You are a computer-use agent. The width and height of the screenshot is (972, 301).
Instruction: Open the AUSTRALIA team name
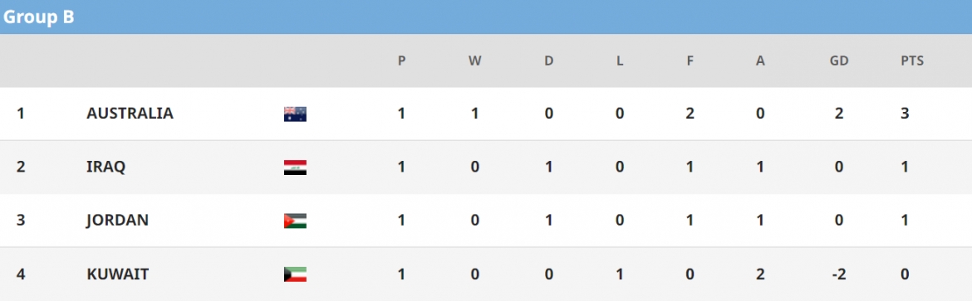pos(130,114)
